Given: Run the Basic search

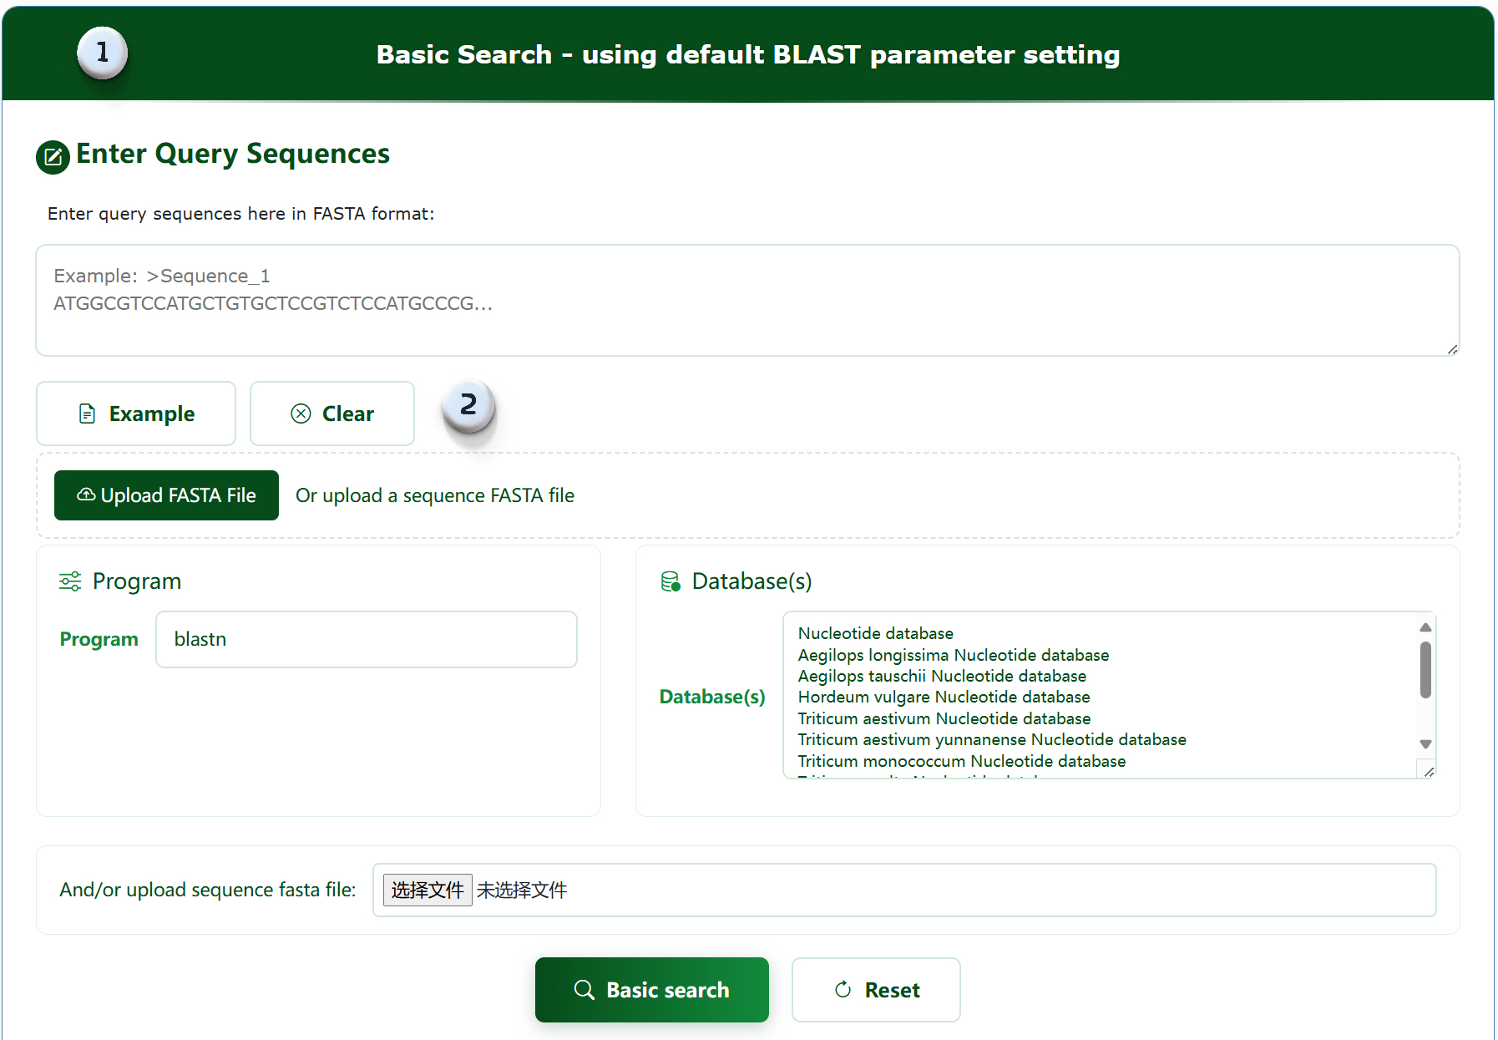Looking at the screenshot, I should pos(652,990).
